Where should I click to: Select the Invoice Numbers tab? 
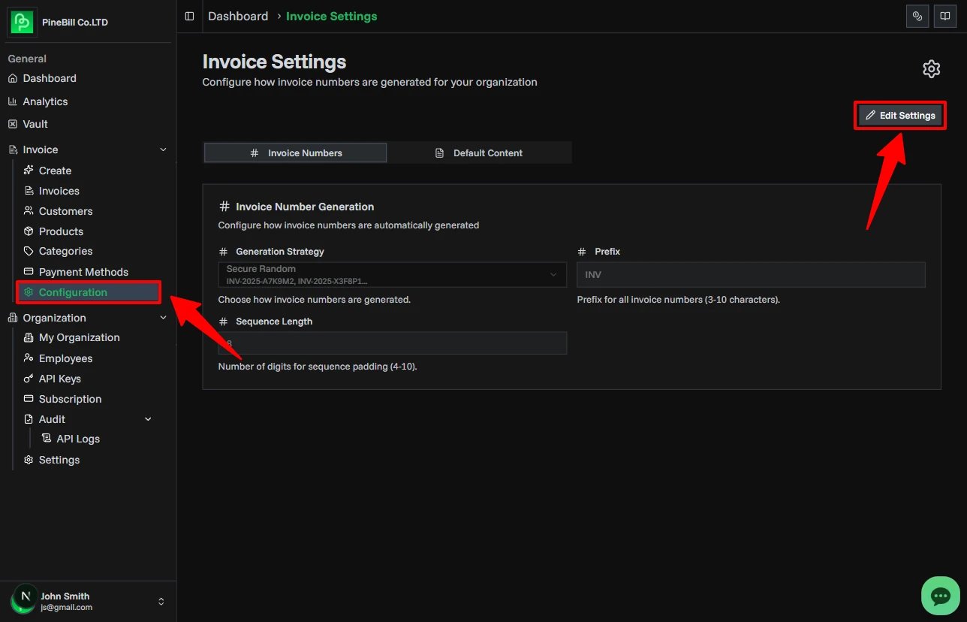(294, 152)
